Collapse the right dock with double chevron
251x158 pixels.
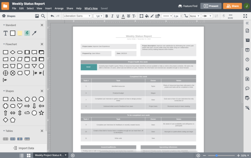[247, 23]
